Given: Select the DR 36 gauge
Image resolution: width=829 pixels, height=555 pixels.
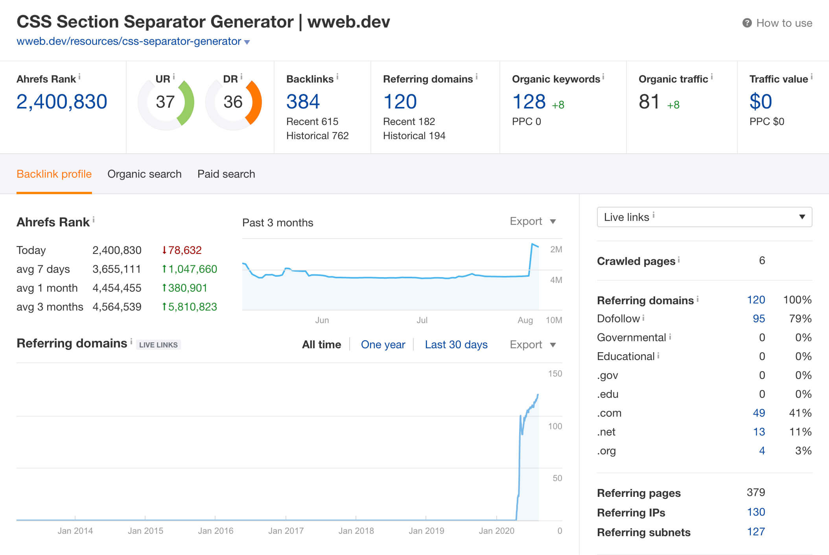Looking at the screenshot, I should (233, 102).
